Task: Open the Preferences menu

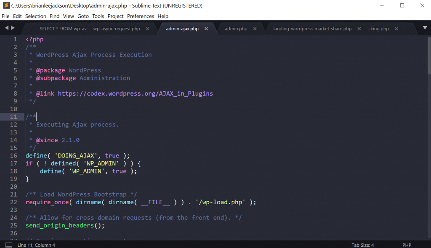Action: click(x=140, y=16)
